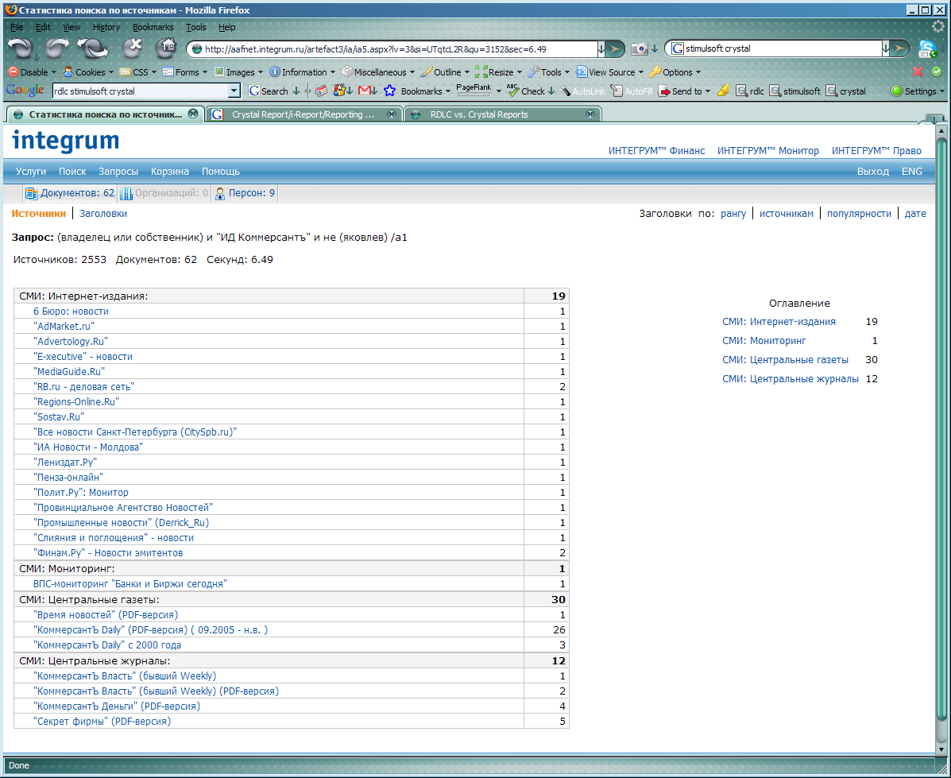Click the Услуги menu item
This screenshot has height=778, width=951.
coord(31,171)
